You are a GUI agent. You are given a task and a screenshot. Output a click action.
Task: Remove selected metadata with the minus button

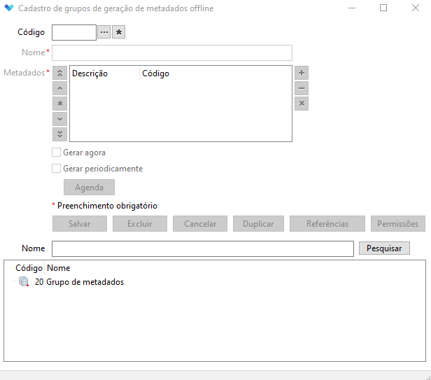(302, 88)
